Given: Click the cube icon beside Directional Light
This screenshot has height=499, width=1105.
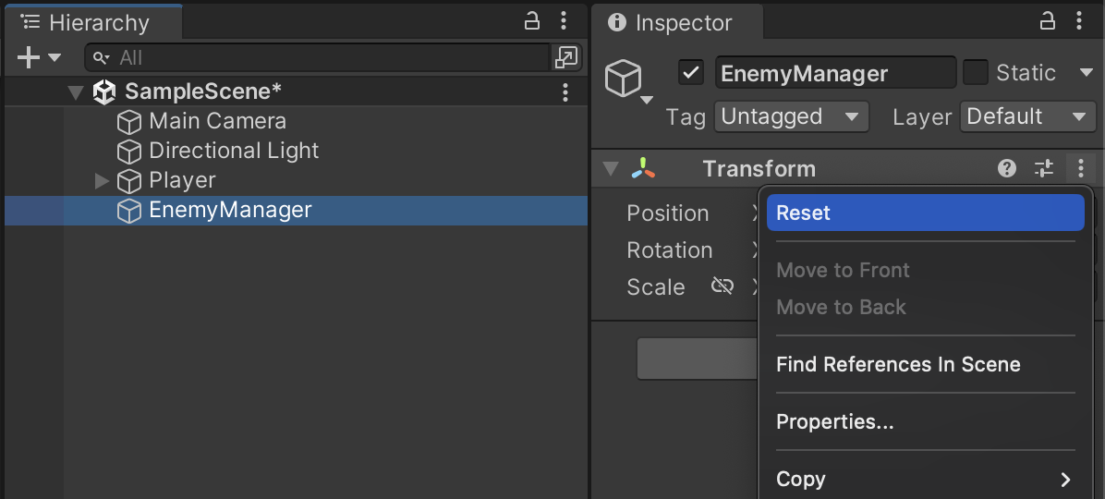Looking at the screenshot, I should (129, 152).
